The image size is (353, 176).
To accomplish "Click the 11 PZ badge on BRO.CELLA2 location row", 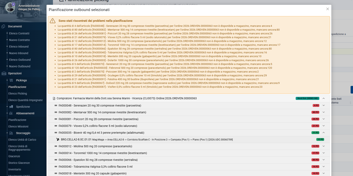I will click(320, 139).
